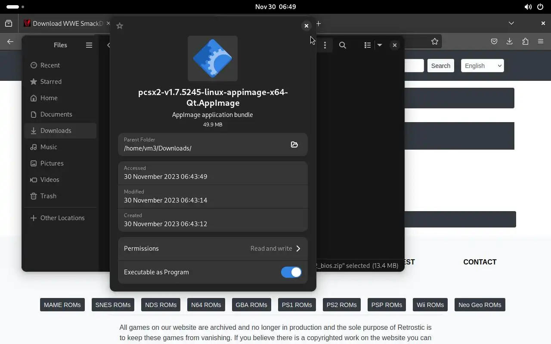Go back in the Firefox browser
The width and height of the screenshot is (551, 344).
(10, 42)
